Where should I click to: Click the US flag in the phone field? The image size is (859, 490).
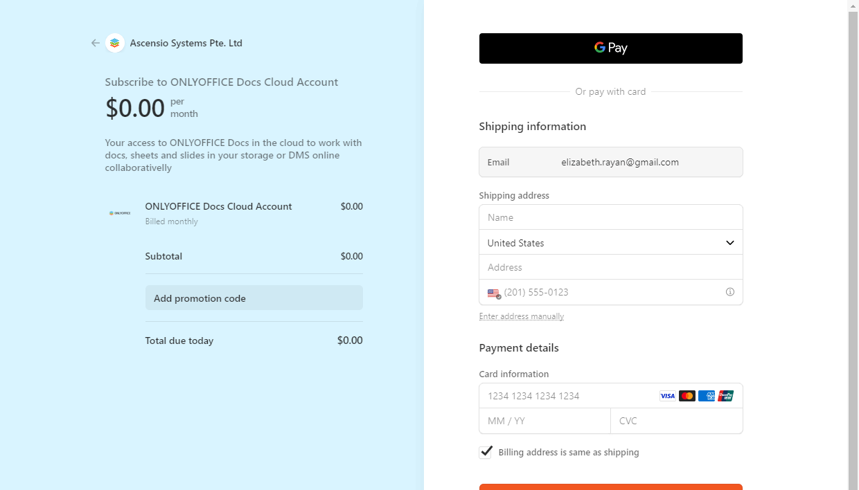pyautogui.click(x=493, y=292)
